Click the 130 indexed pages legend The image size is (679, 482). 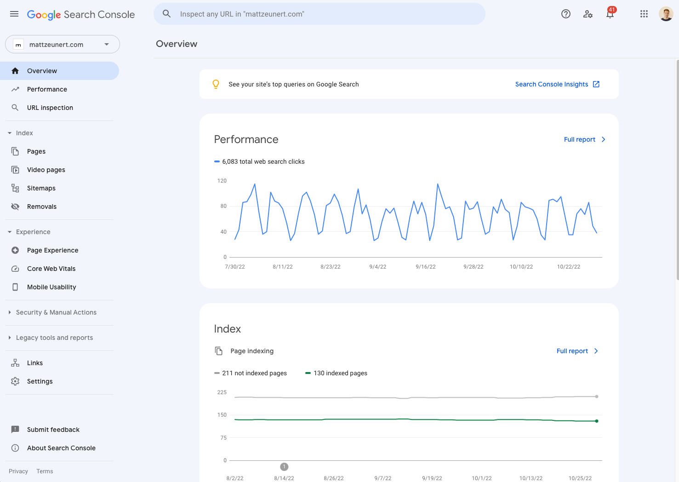coord(337,373)
